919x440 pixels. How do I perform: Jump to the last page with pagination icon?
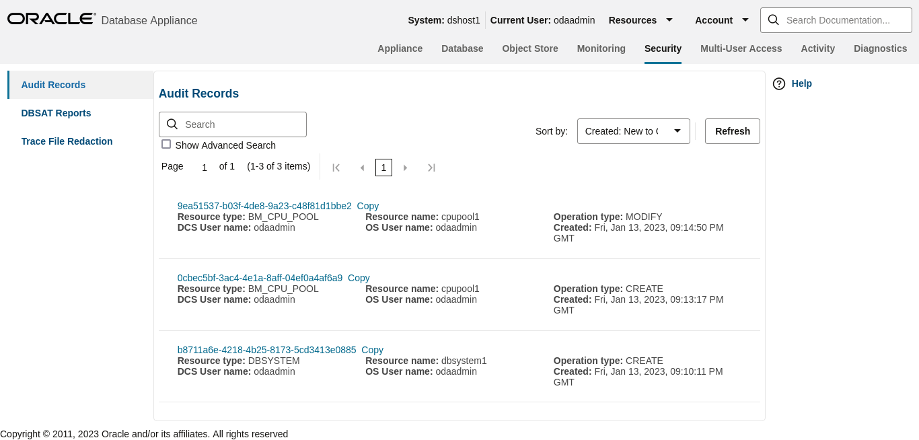(431, 167)
